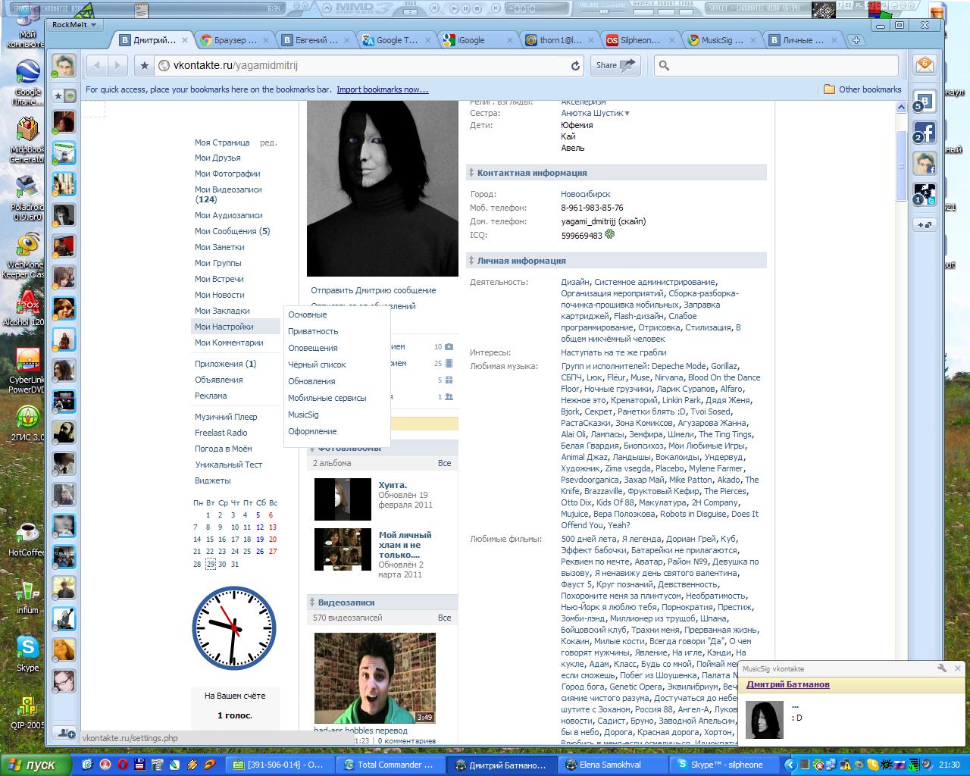
Task: Open HotCoffee desktop shortcut
Action: 27,538
